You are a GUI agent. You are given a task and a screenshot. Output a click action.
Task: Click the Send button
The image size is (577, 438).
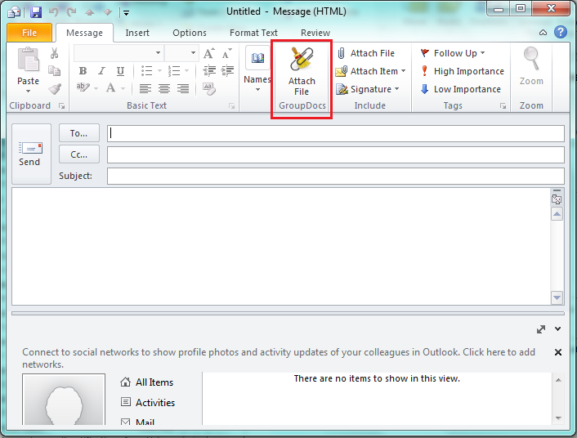pos(29,154)
